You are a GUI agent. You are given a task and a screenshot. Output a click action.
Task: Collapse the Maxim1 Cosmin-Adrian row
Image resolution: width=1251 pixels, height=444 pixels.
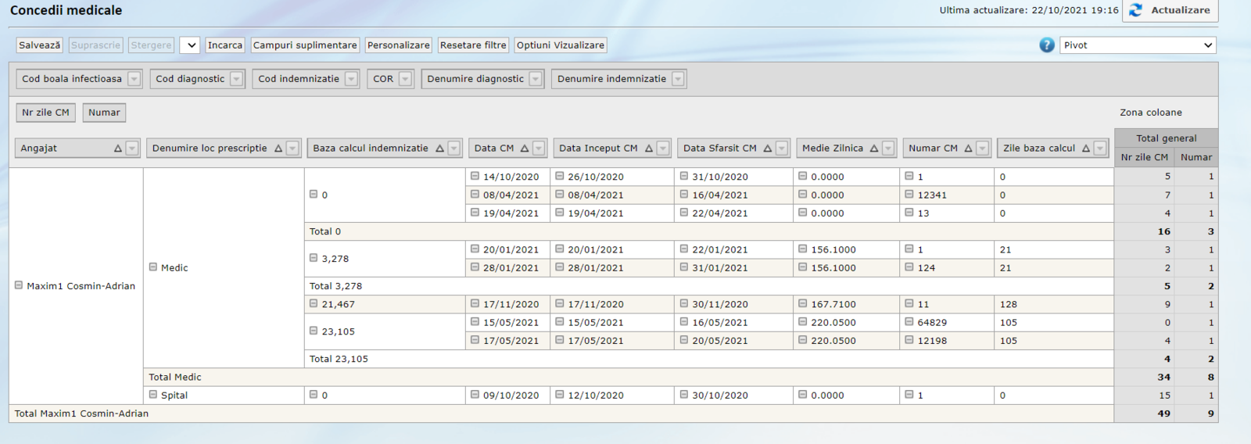[19, 285]
